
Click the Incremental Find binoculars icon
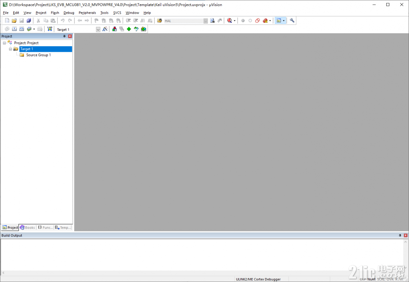click(x=220, y=21)
